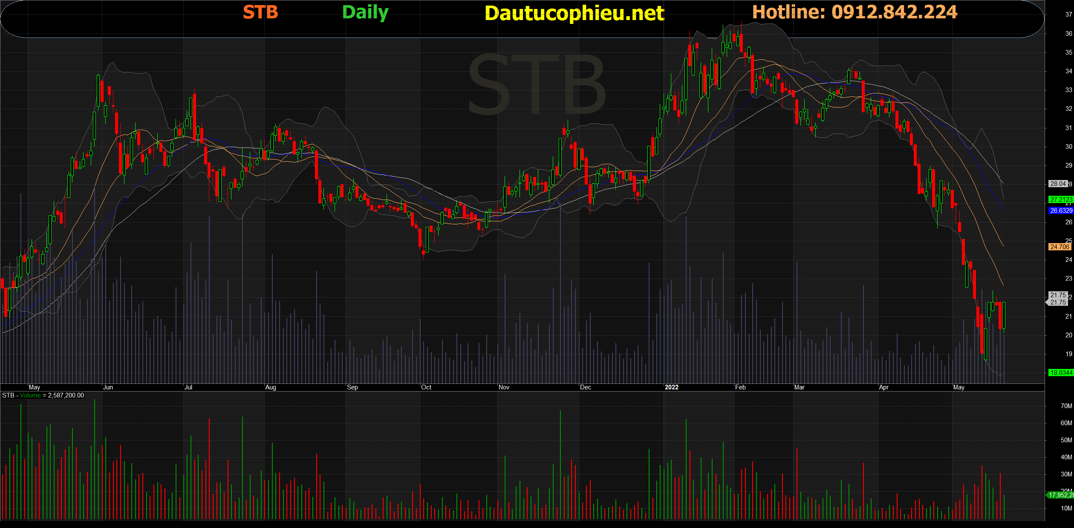Click the 70M volume axis label
Screen dimensions: 1074x528
(1066, 406)
